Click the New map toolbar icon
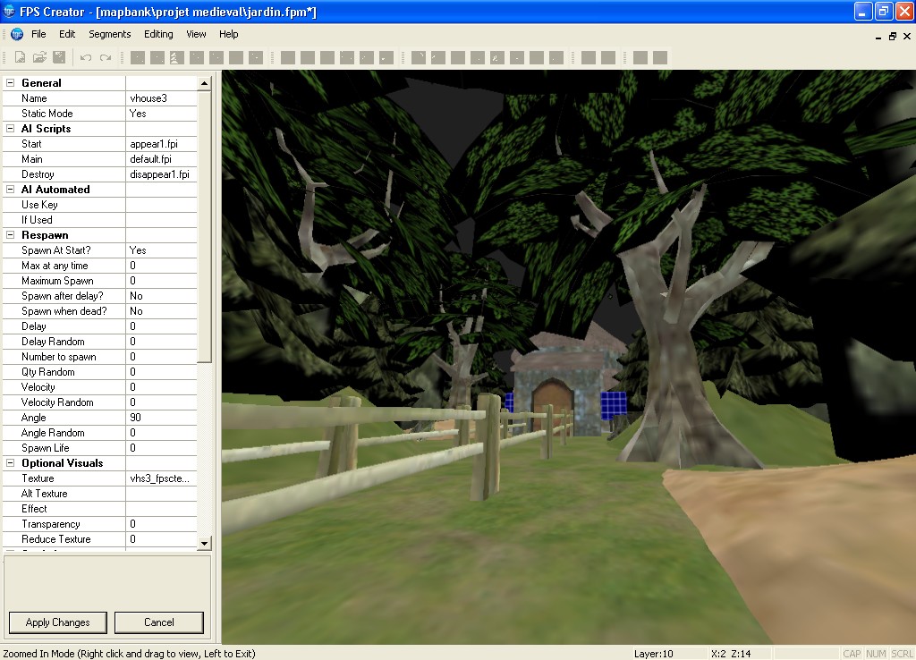 coord(20,57)
